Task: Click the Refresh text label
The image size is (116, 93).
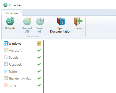Action: coord(10,28)
